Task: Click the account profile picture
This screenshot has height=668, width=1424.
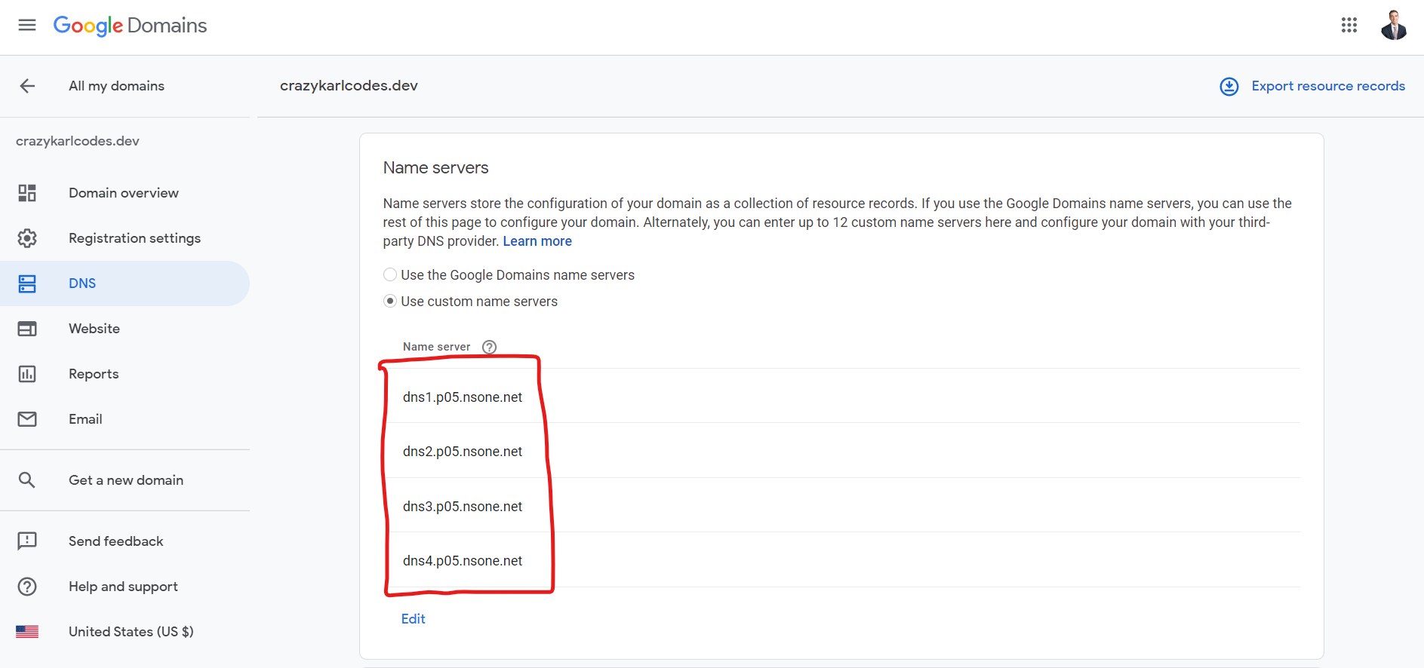Action: [1393, 25]
